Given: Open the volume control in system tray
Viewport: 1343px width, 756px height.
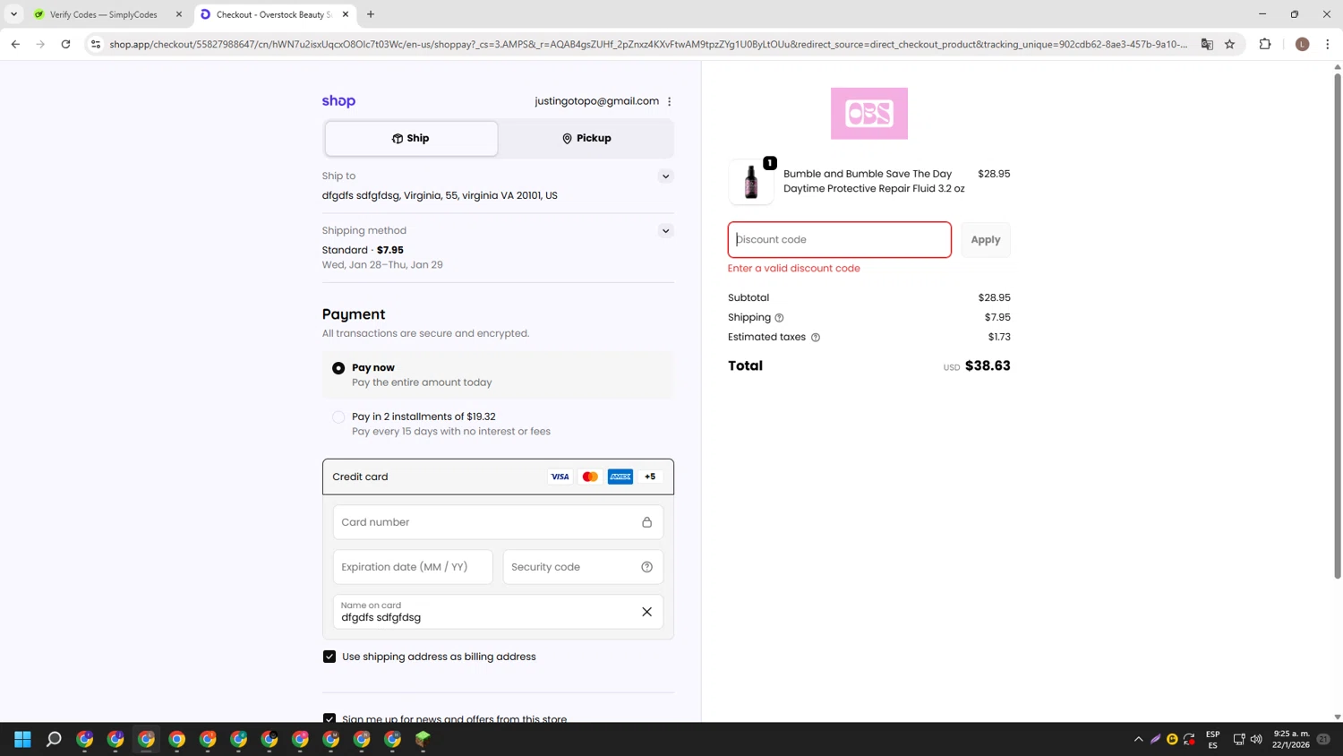Looking at the screenshot, I should point(1256,739).
